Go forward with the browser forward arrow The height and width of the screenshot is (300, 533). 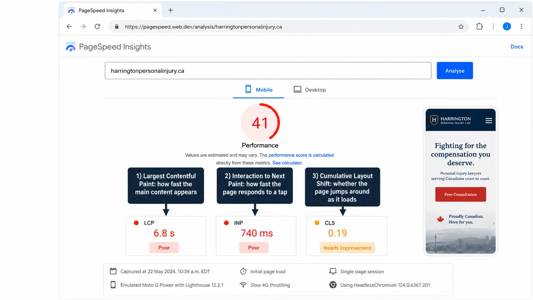(83, 27)
